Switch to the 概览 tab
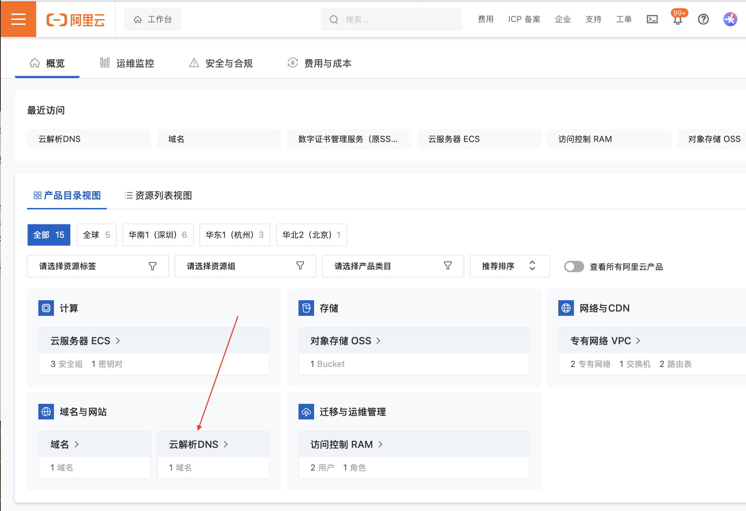This screenshot has height=511, width=746. (x=47, y=63)
